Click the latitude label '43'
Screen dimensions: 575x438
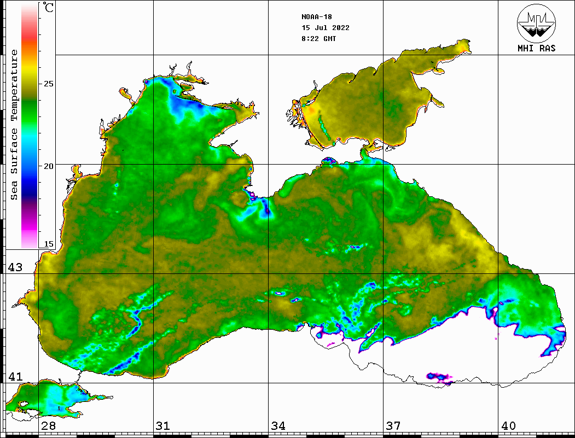pyautogui.click(x=15, y=267)
